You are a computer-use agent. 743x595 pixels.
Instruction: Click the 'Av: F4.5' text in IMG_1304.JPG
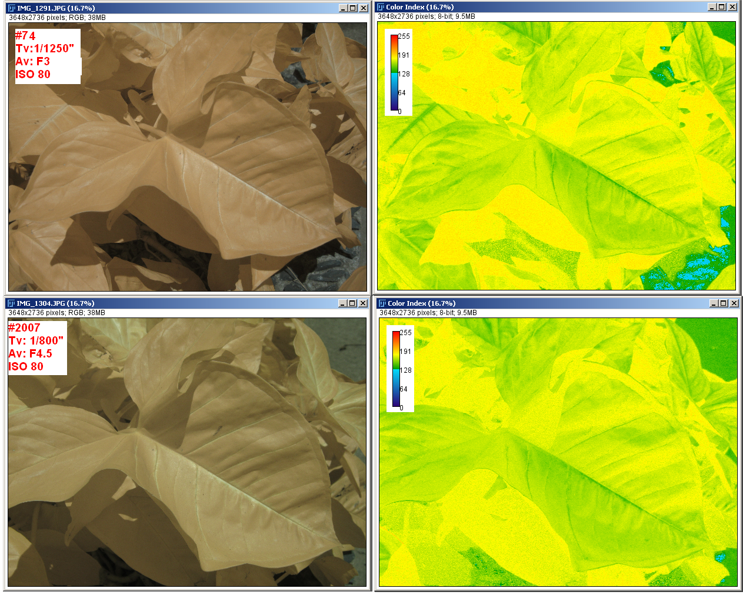(x=30, y=354)
